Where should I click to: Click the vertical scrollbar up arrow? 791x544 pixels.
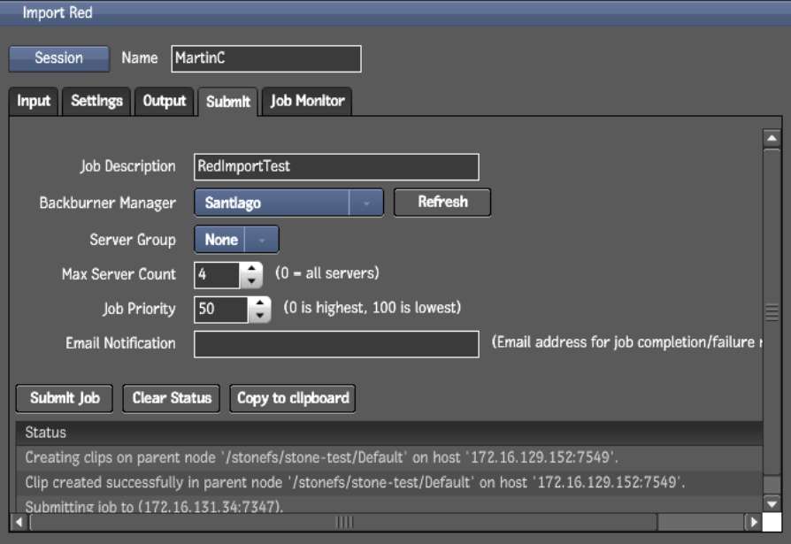(x=772, y=138)
